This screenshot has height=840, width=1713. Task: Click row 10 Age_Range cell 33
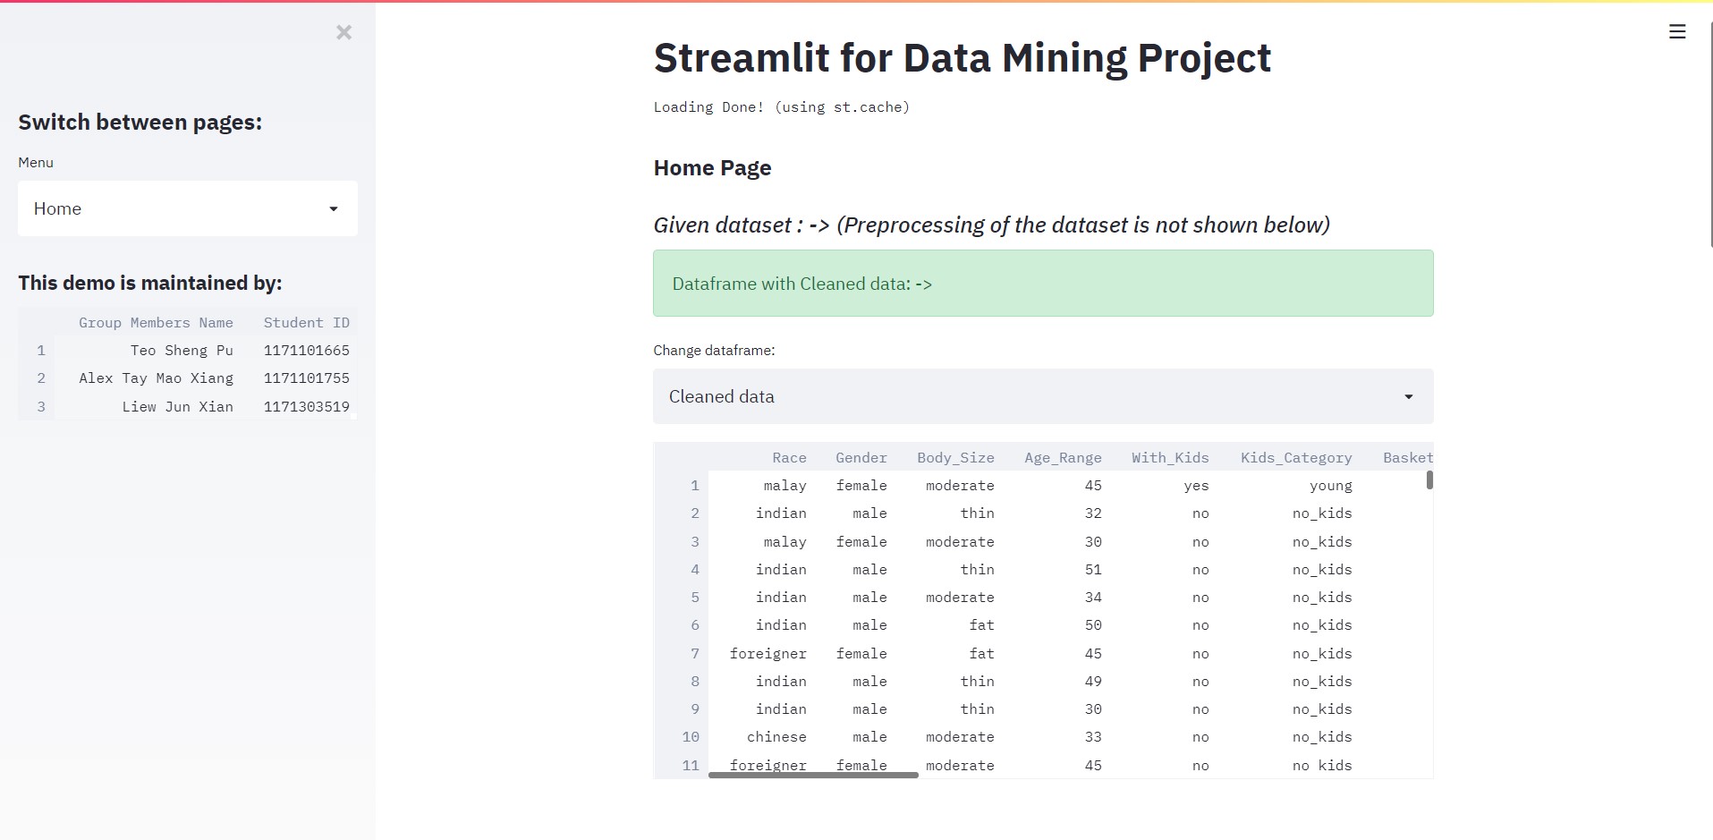tap(1093, 737)
